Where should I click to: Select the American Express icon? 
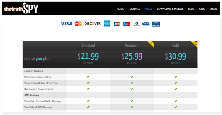point(107,24)
